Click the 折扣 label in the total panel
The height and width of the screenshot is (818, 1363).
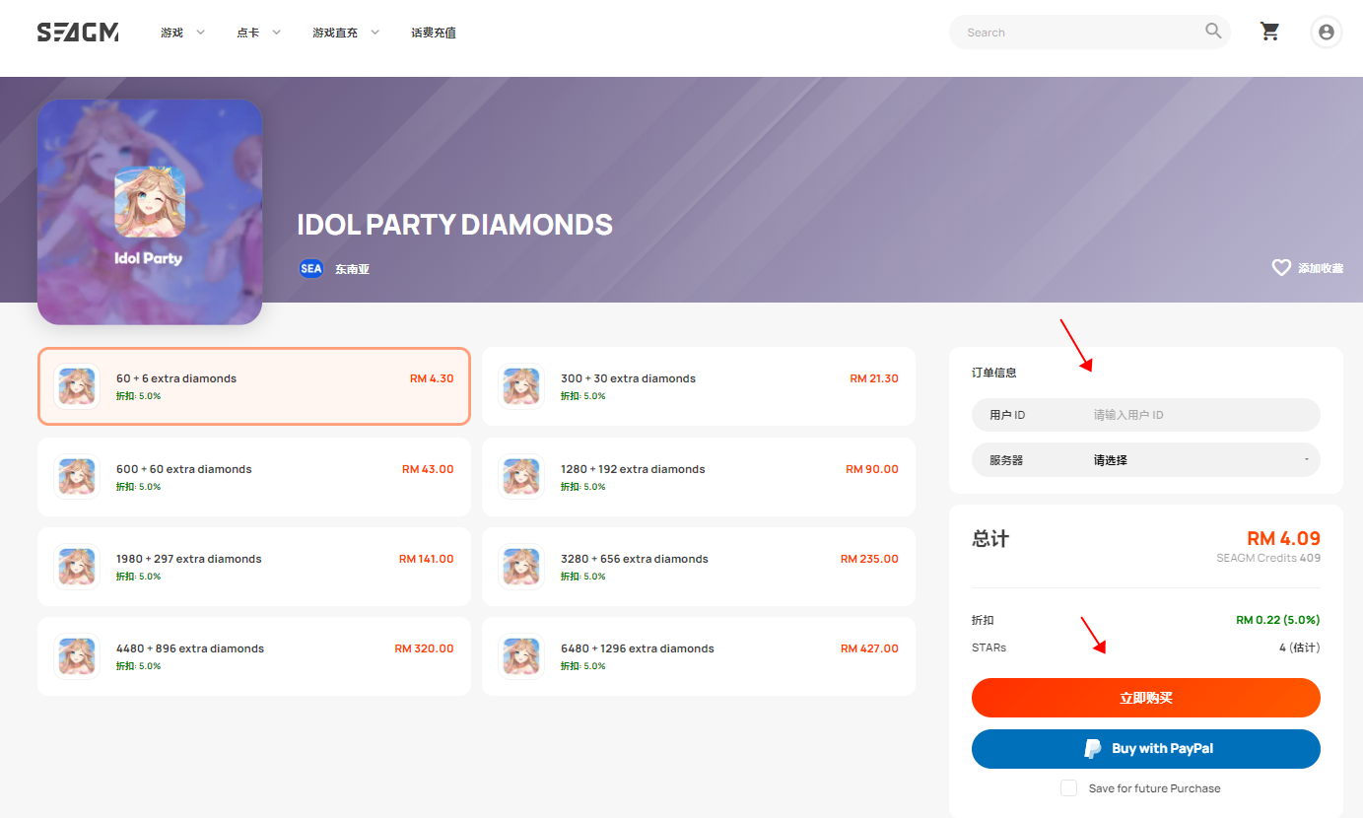983,620
